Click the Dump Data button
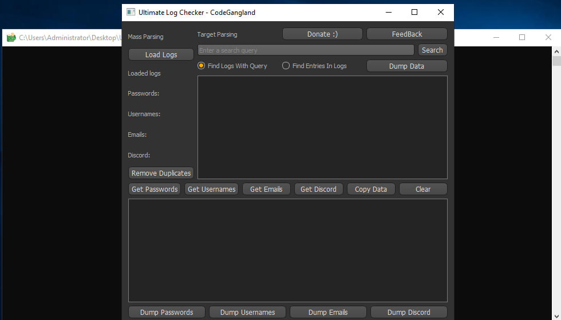The width and height of the screenshot is (561, 320). pyautogui.click(x=407, y=66)
